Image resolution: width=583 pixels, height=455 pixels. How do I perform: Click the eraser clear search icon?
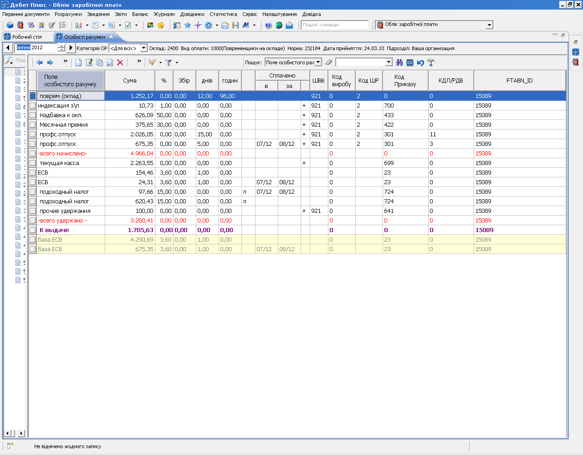pos(329,62)
